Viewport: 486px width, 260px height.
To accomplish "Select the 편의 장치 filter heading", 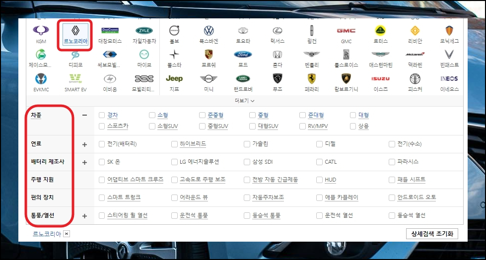I will [x=42, y=197].
